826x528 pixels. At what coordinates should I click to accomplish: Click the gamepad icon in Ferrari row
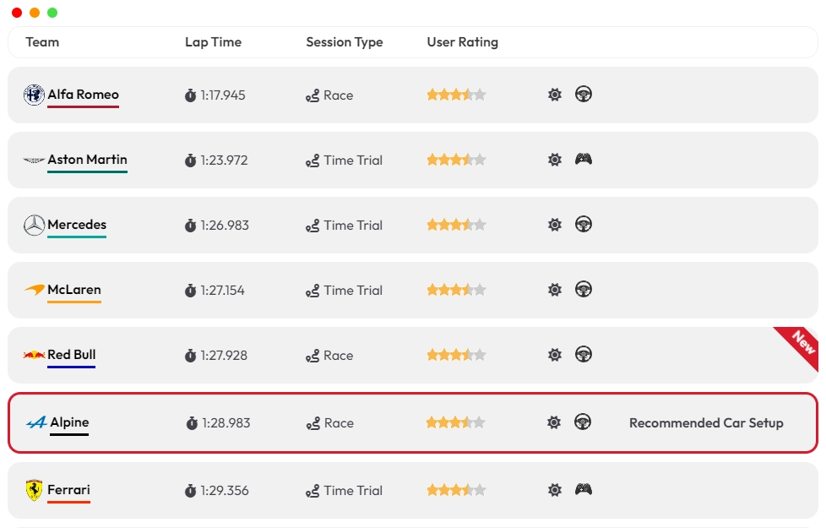(x=583, y=489)
